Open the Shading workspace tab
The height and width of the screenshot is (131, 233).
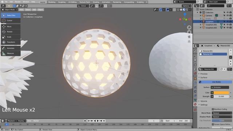[96, 2]
